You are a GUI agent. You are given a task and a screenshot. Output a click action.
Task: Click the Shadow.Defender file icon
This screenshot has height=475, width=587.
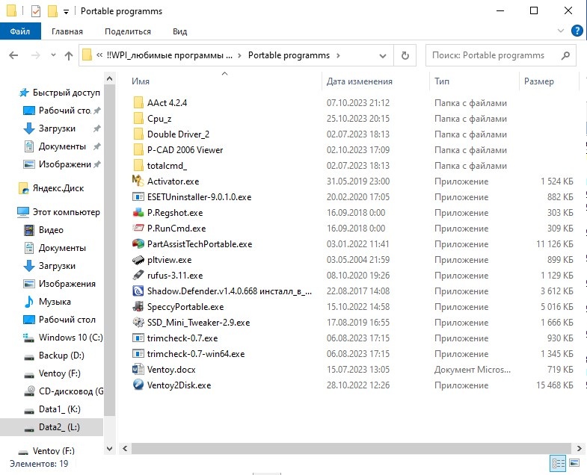(138, 291)
